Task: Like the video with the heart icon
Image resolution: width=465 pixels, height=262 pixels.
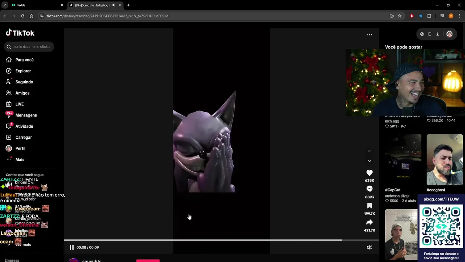Action: pos(369,173)
